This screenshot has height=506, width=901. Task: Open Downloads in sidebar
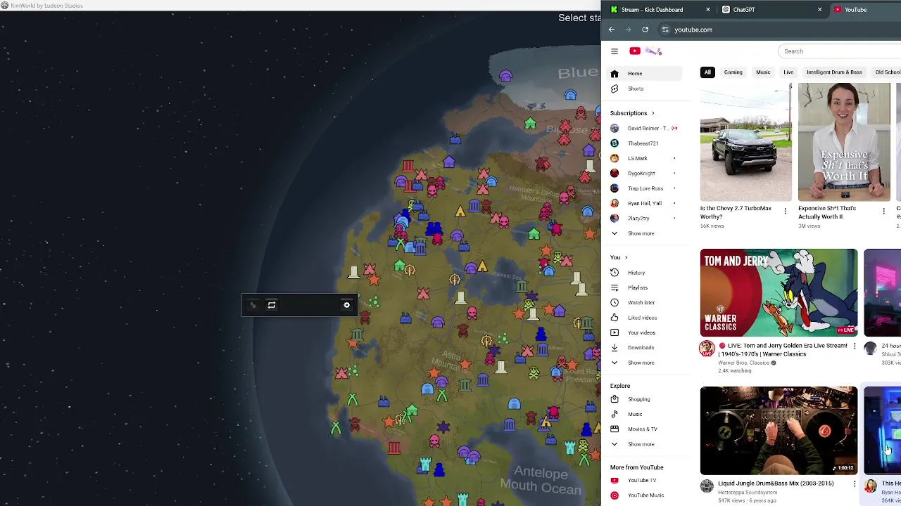(645, 347)
